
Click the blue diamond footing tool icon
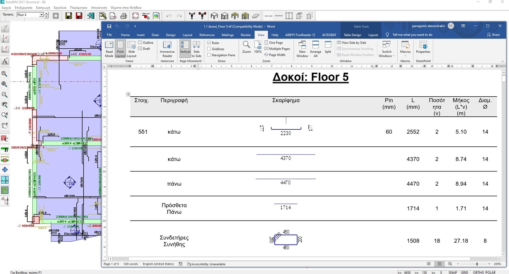[x=5, y=170]
